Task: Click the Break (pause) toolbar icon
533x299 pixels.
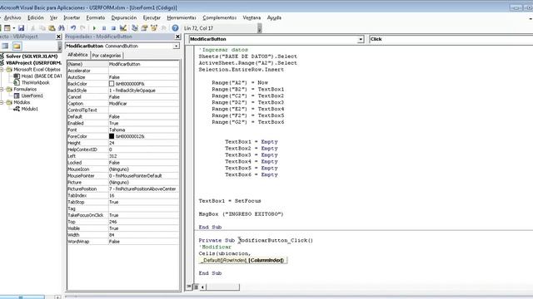Action: point(104,28)
